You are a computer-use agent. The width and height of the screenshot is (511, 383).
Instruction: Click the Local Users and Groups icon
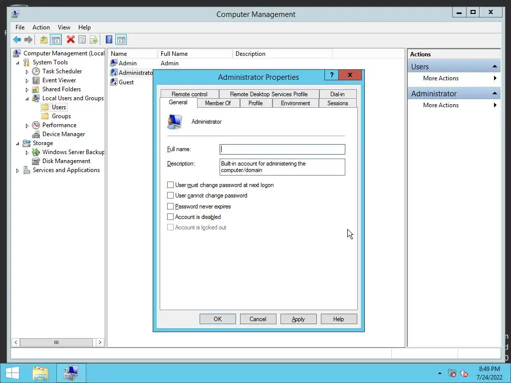pos(36,98)
